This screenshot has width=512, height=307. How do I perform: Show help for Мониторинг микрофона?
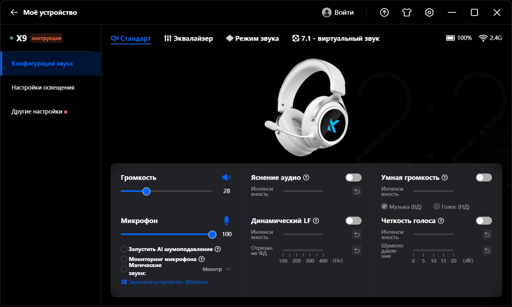click(202, 259)
